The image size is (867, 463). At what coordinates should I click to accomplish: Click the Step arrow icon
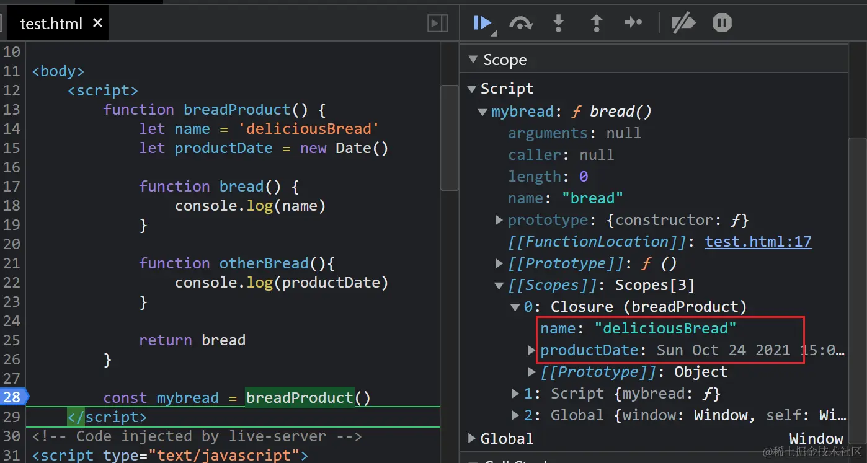633,24
